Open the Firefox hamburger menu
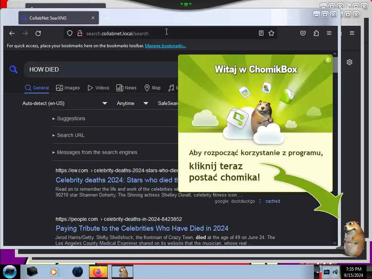372x279 pixels. [329, 33]
